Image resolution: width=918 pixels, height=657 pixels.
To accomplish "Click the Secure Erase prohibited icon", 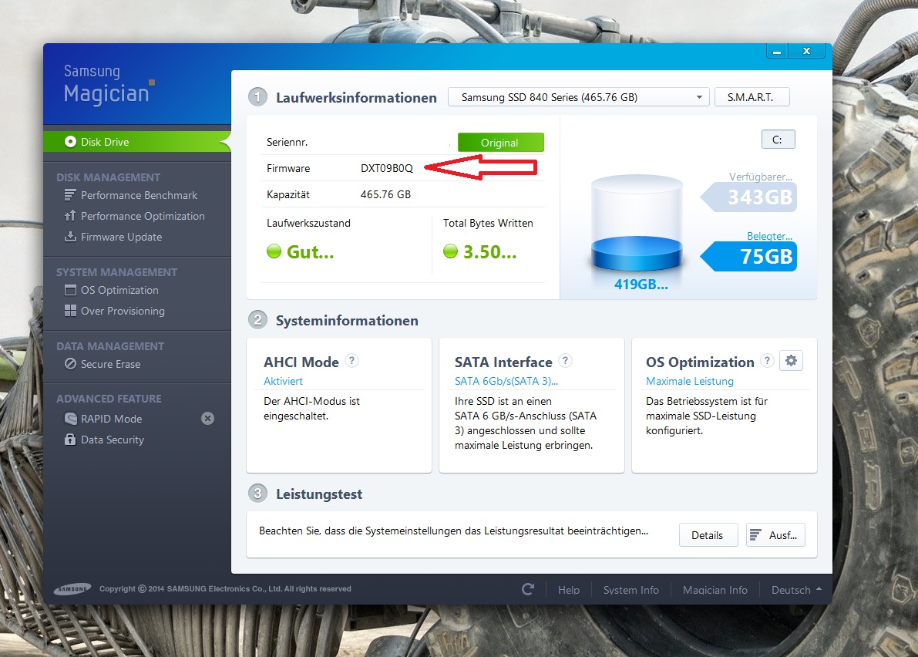I will [70, 364].
